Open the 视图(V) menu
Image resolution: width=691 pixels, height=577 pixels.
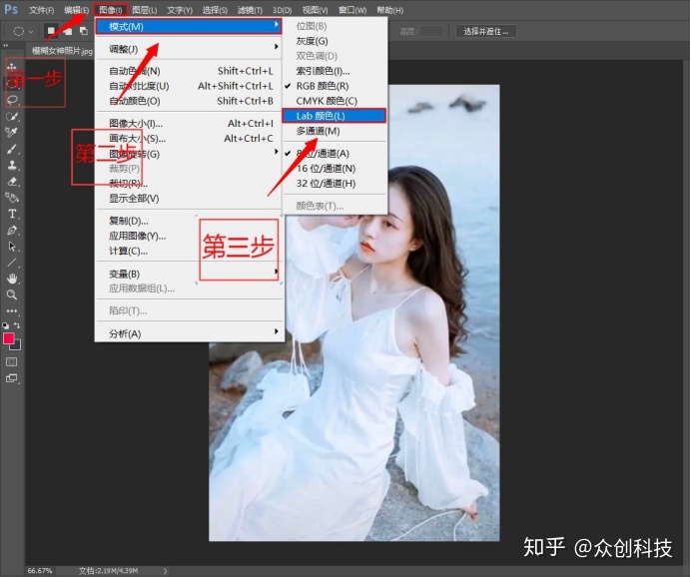pos(316,10)
